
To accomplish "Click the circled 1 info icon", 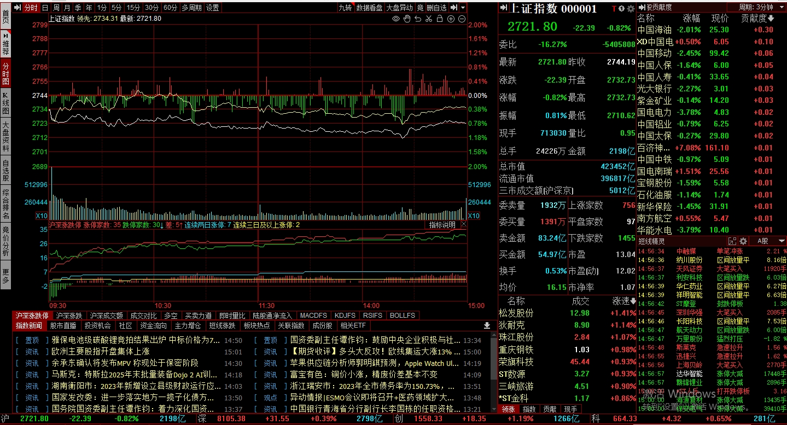I will click(x=622, y=8).
